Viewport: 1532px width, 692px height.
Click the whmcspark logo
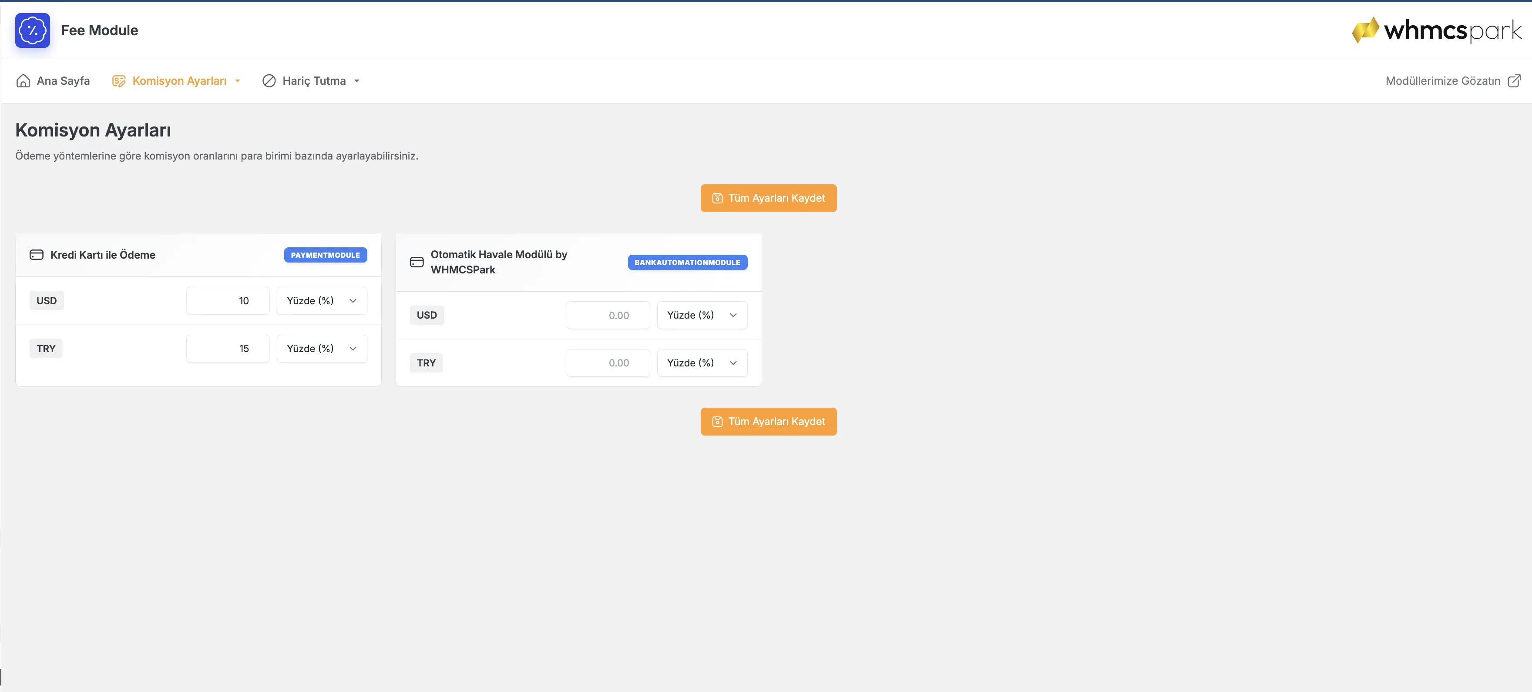[x=1436, y=30]
